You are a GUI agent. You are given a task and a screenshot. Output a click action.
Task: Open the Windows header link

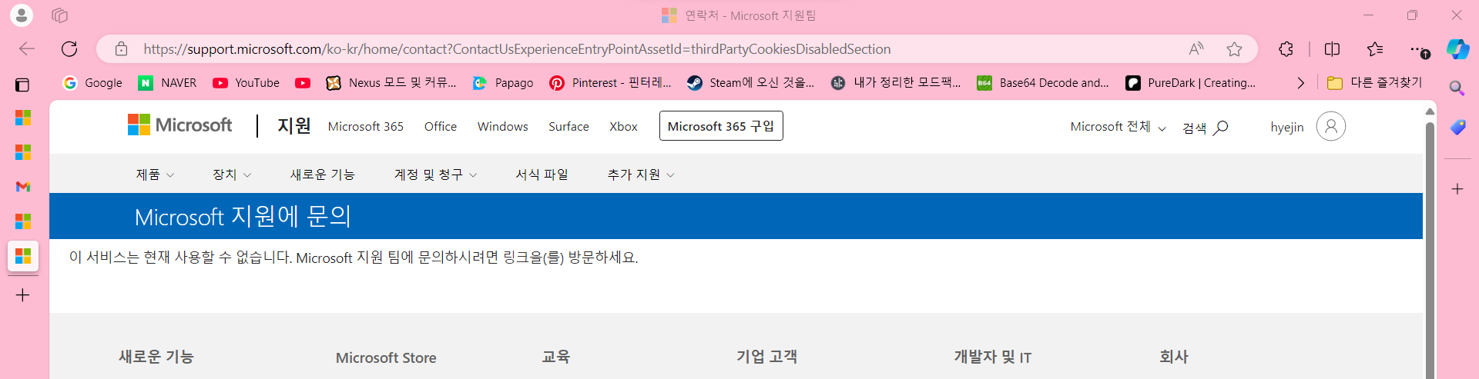coord(503,126)
